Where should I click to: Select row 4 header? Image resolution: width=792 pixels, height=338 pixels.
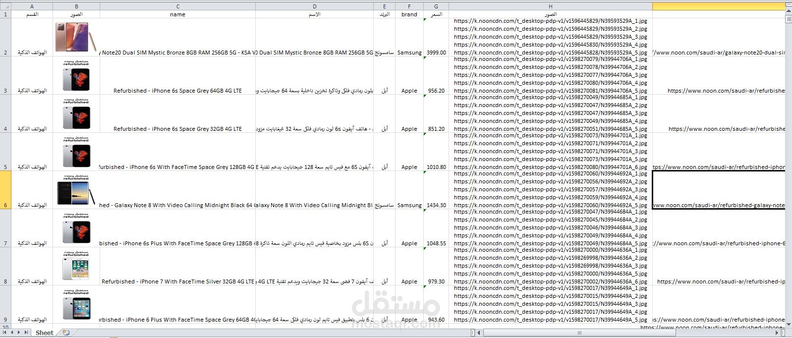[x=5, y=114]
